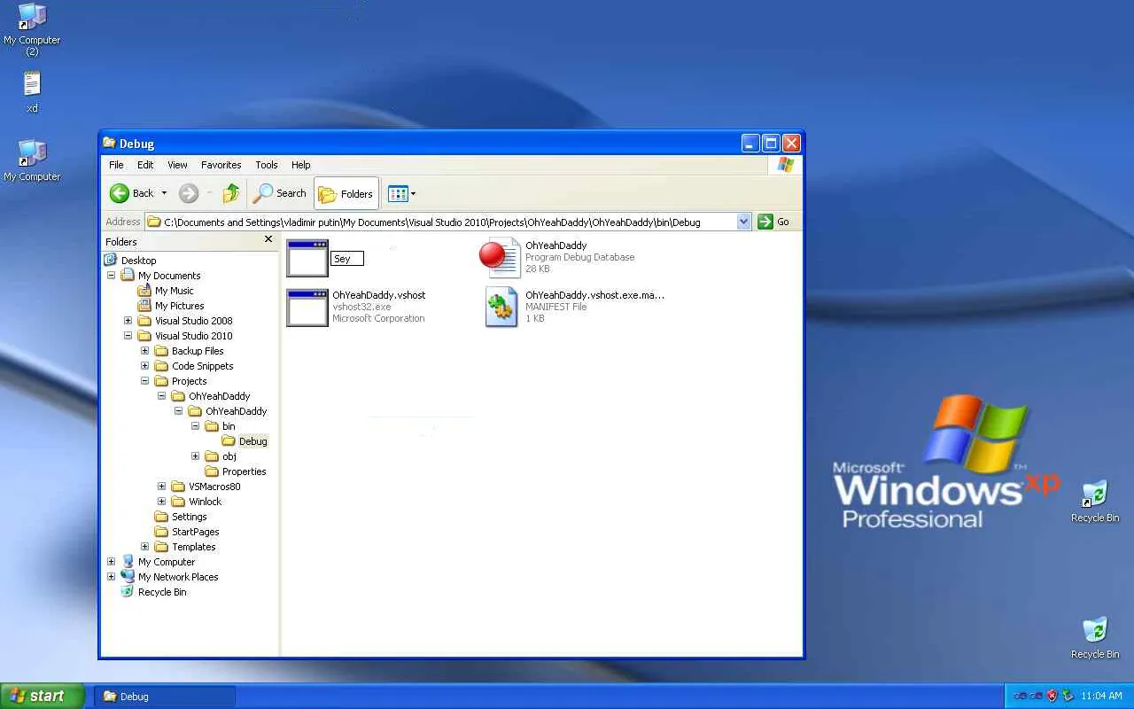Close the Folders pane with its X
Screen dimensions: 1134x709
(268, 239)
